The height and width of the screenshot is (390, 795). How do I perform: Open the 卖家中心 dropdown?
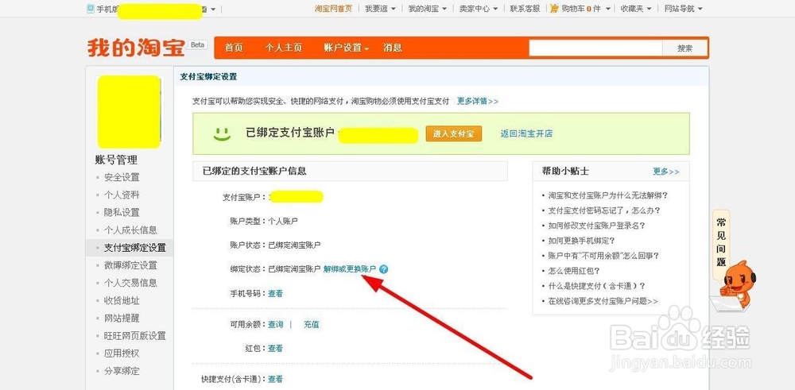pos(479,9)
